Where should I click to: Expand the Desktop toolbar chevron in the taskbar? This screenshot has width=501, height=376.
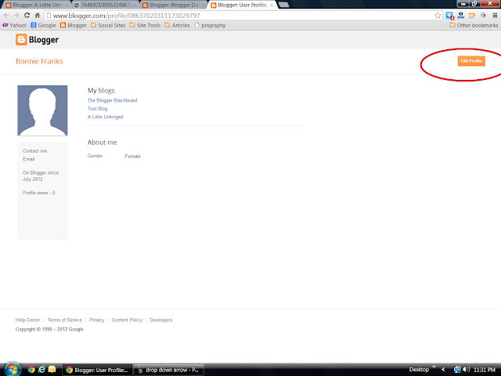(434, 367)
